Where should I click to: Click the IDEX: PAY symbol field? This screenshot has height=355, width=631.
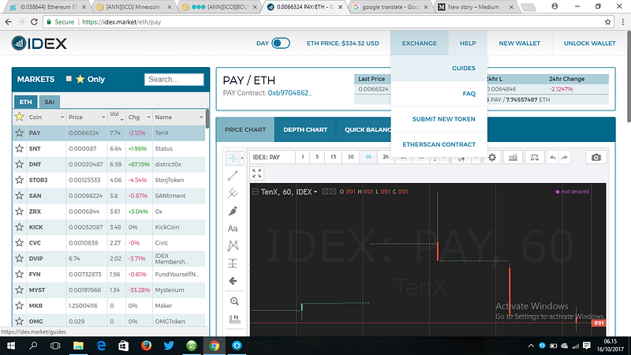coord(272,157)
